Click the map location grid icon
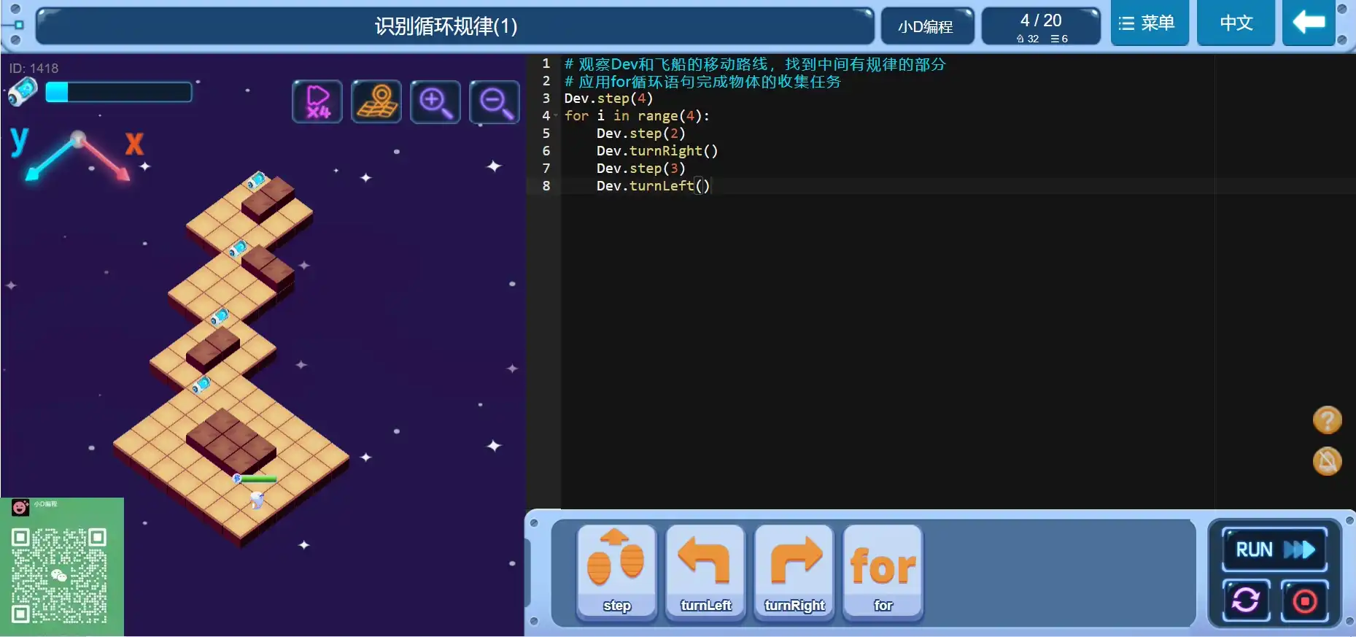Screen dimensions: 1356x637 coord(376,102)
